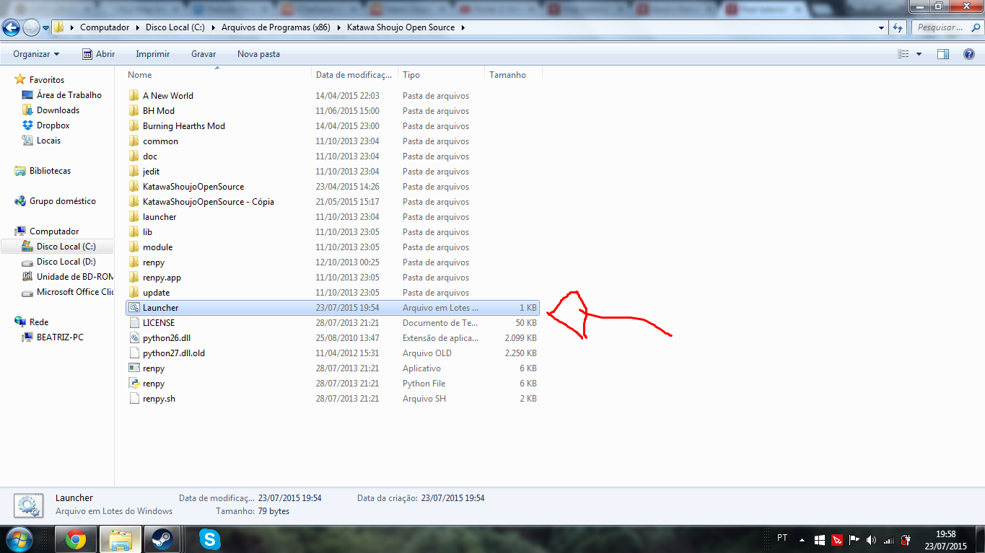Click Grupo doméstico in the navigation pane
Viewport: 985px width, 553px height.
pos(62,201)
